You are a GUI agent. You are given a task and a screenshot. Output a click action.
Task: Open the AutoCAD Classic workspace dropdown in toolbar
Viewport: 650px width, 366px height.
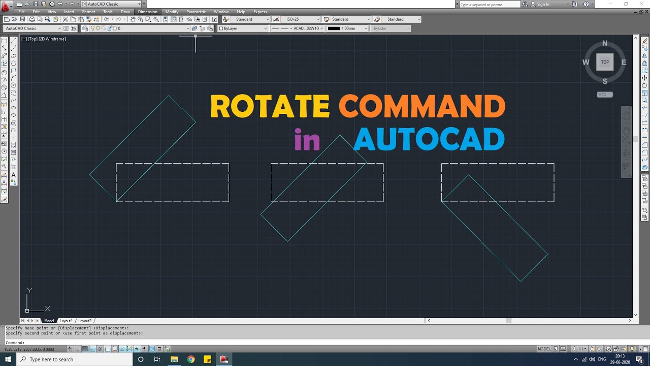coord(59,28)
